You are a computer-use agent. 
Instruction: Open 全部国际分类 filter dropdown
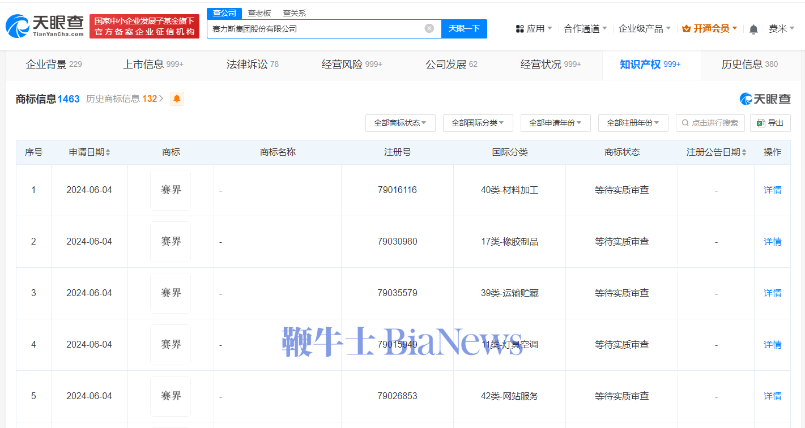tap(478, 123)
